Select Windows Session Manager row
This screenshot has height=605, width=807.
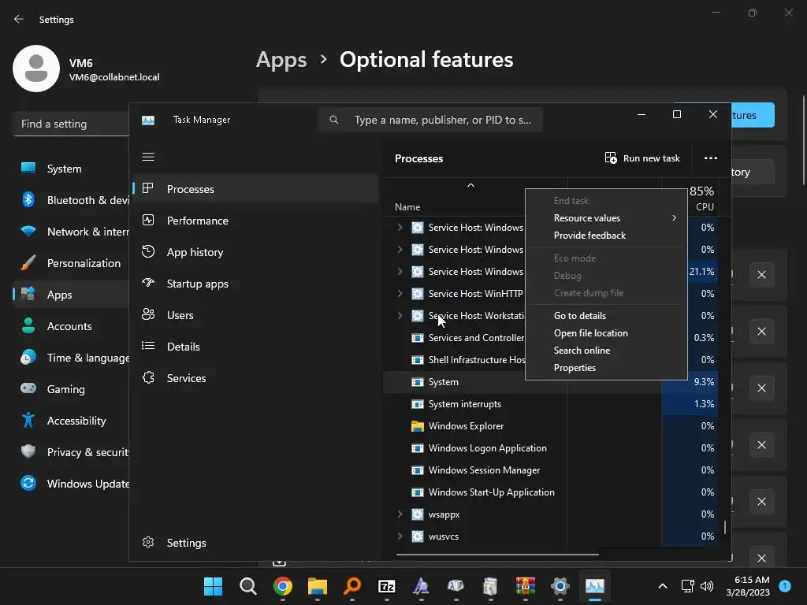(x=551, y=470)
